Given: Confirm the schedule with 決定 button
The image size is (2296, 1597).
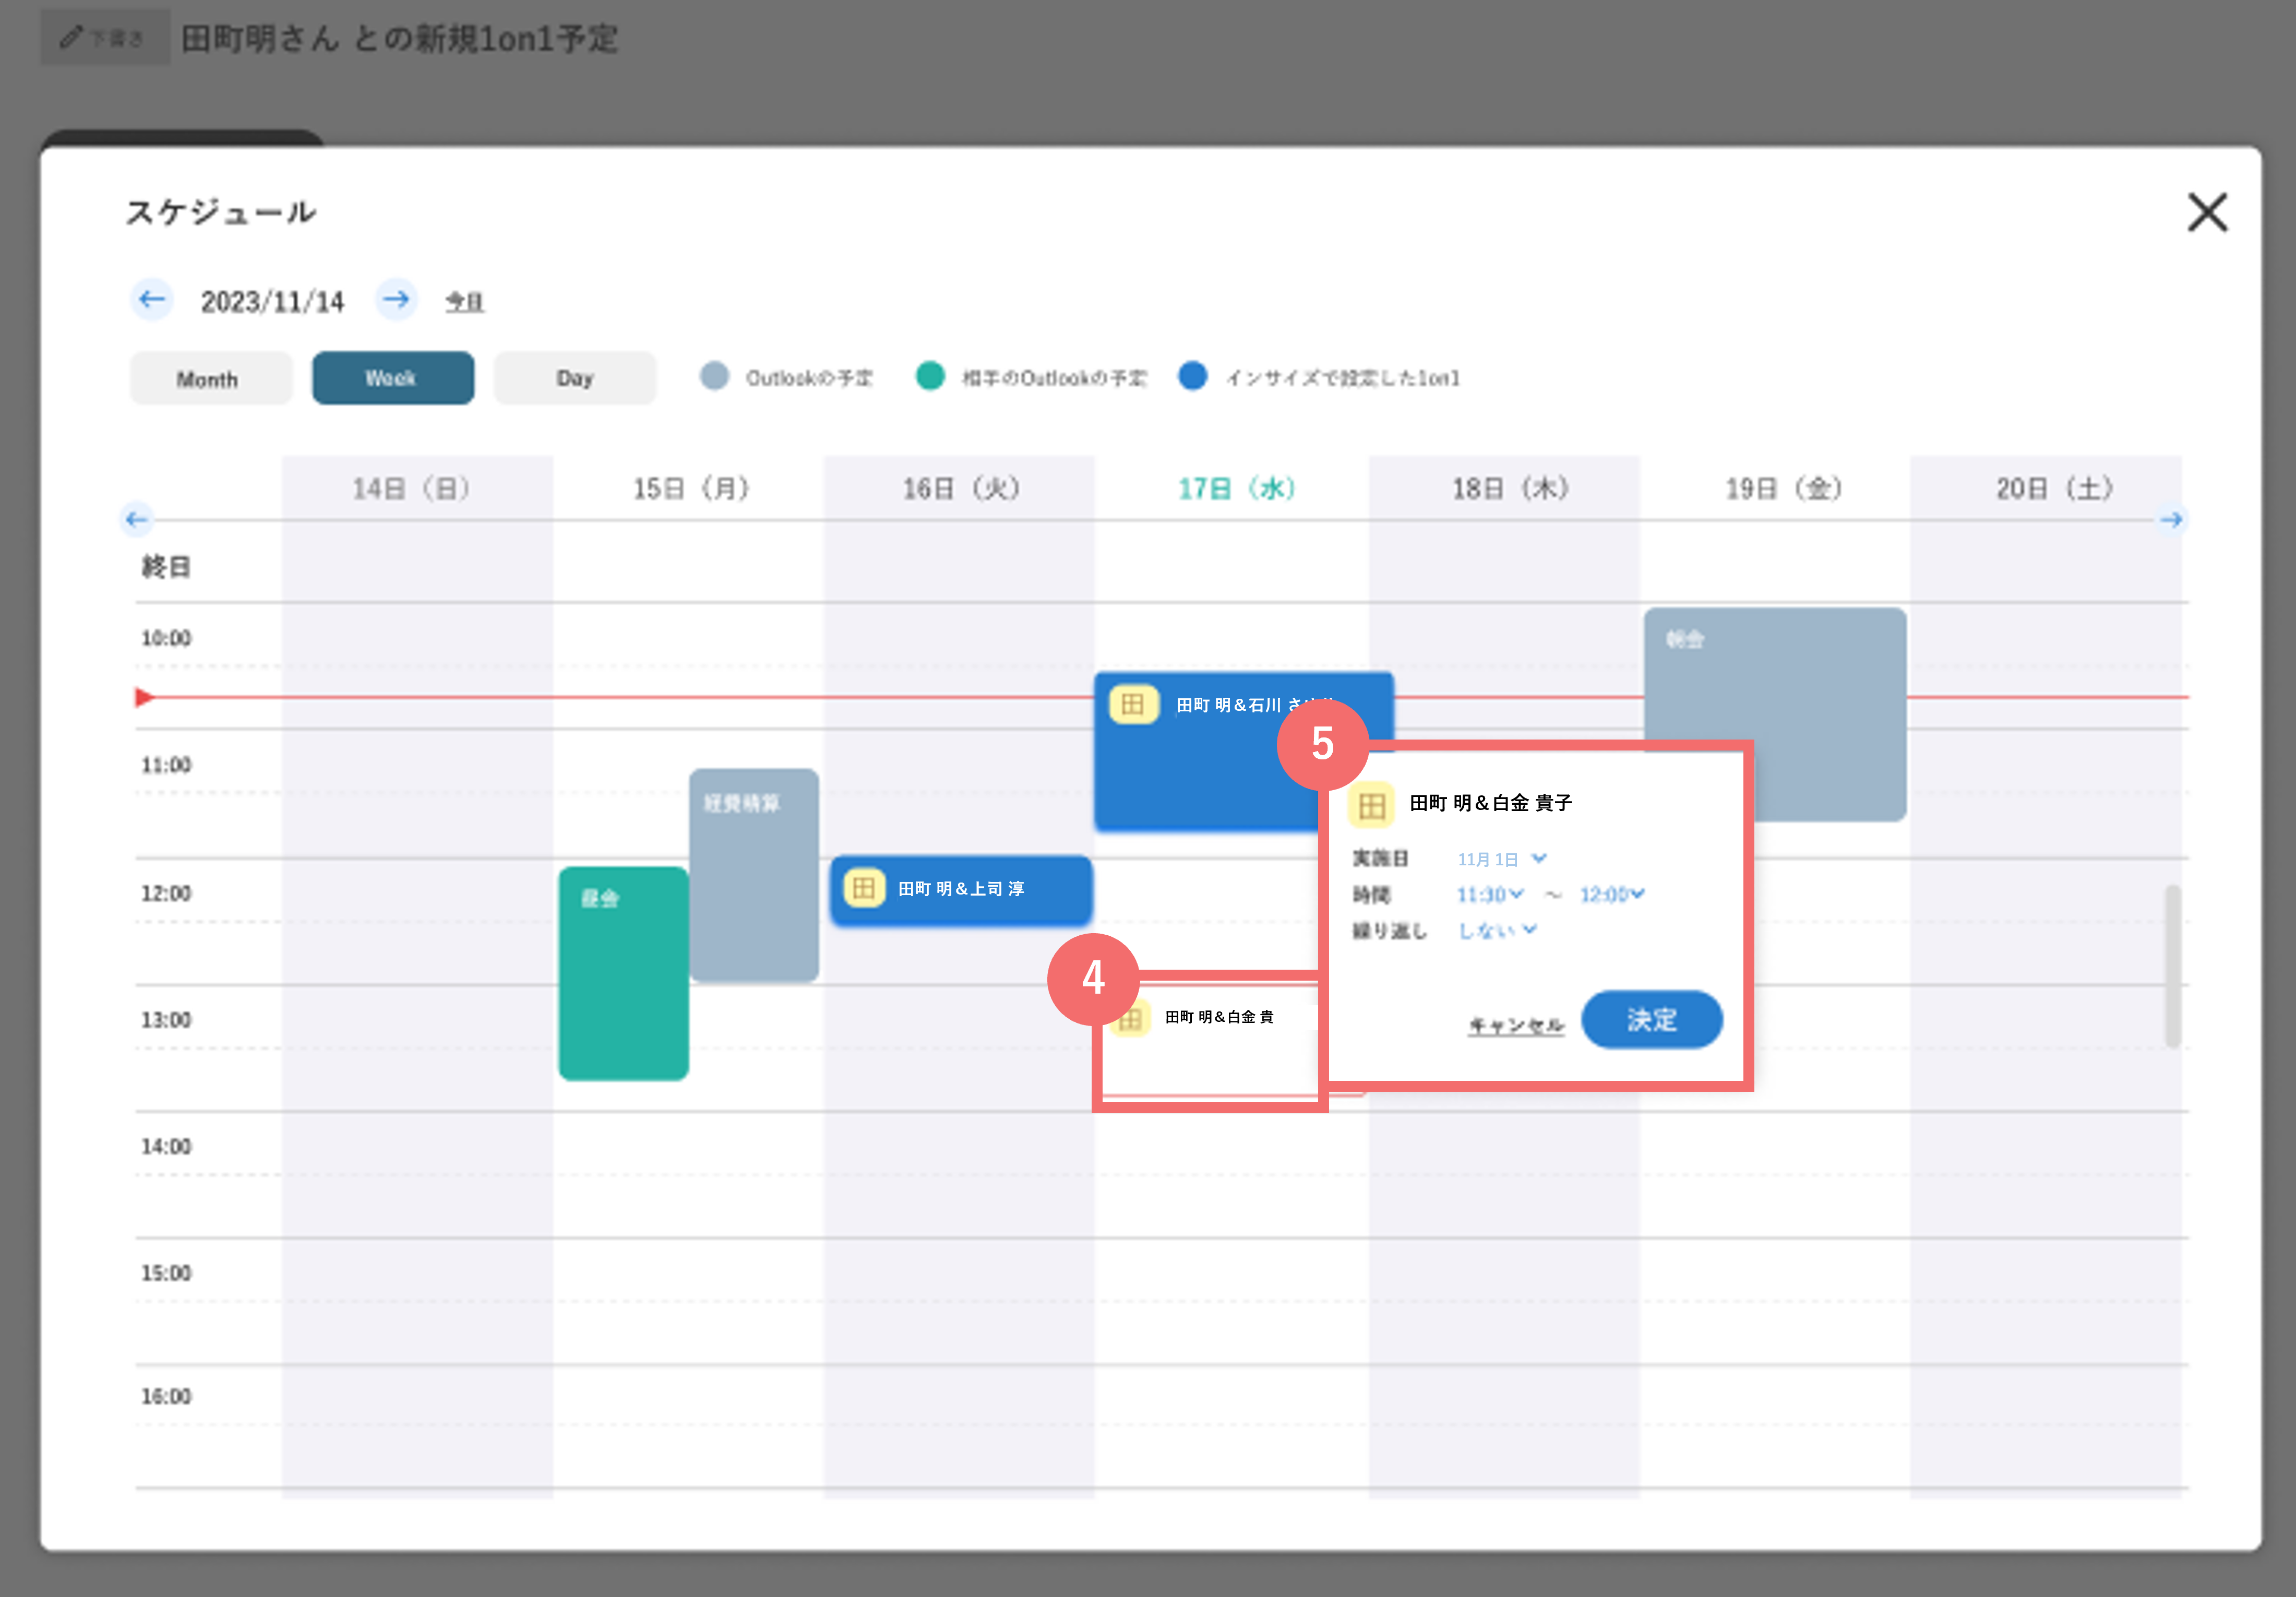Looking at the screenshot, I should [x=1651, y=1019].
